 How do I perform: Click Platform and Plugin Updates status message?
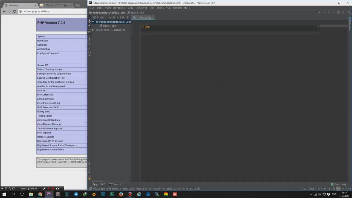(147, 189)
